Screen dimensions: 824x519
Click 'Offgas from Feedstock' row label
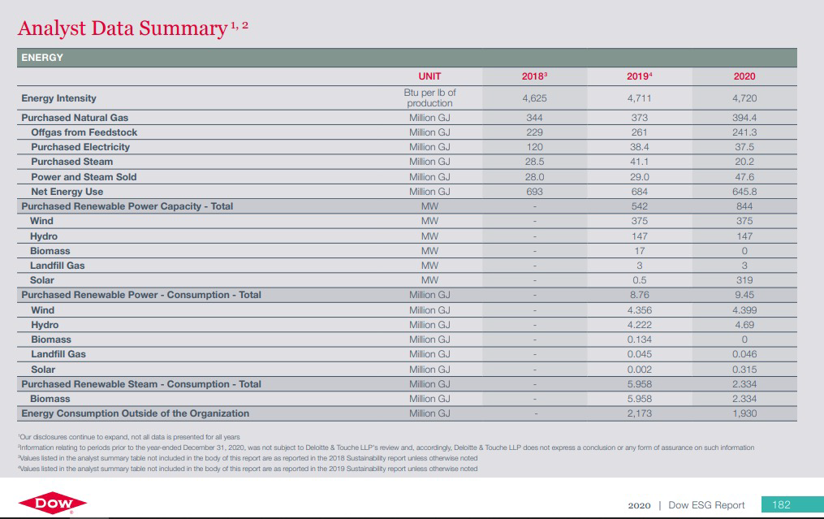84,132
